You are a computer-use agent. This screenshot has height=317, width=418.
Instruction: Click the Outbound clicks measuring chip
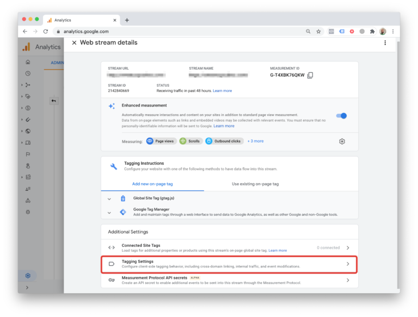click(224, 141)
